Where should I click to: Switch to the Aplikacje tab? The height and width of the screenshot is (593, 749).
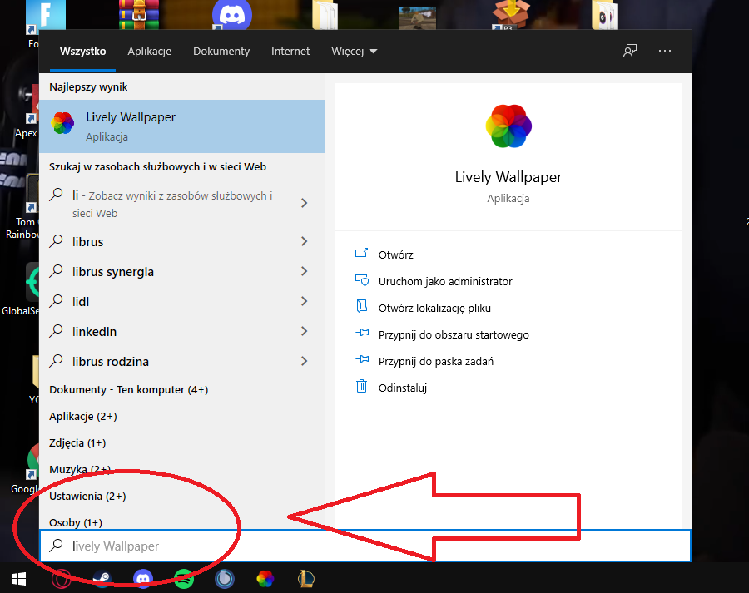tap(150, 51)
